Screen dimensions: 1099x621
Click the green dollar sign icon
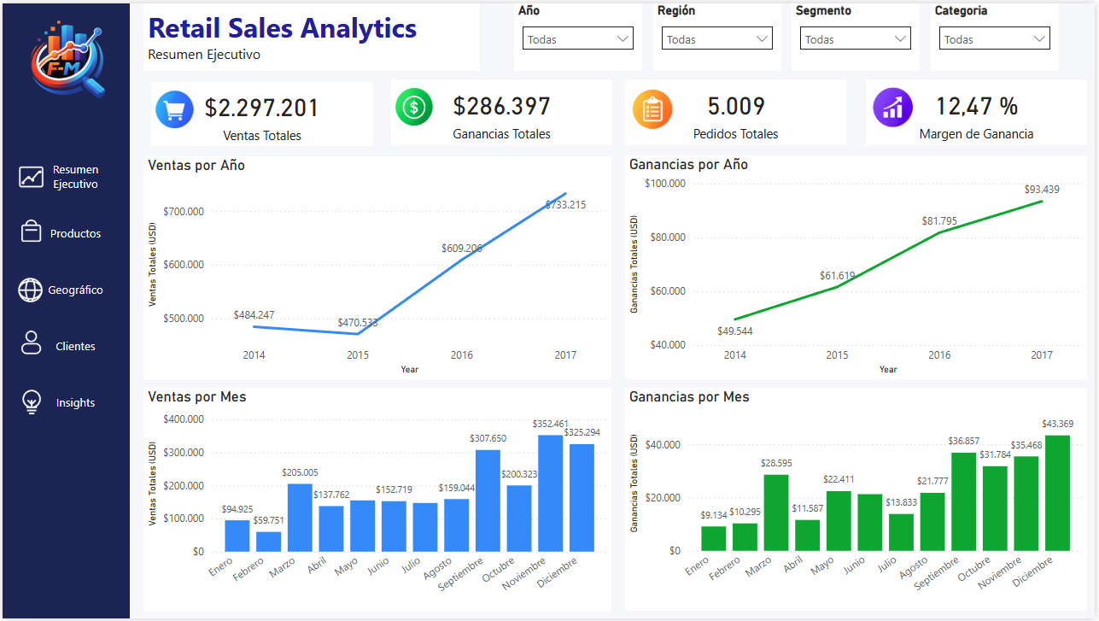tap(414, 107)
